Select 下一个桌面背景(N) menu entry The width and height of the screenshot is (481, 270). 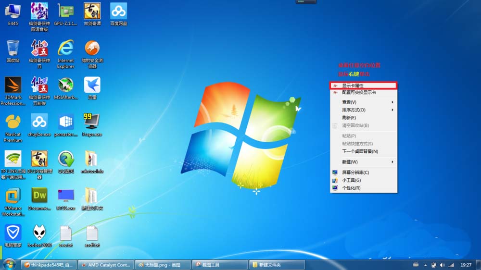click(364, 151)
